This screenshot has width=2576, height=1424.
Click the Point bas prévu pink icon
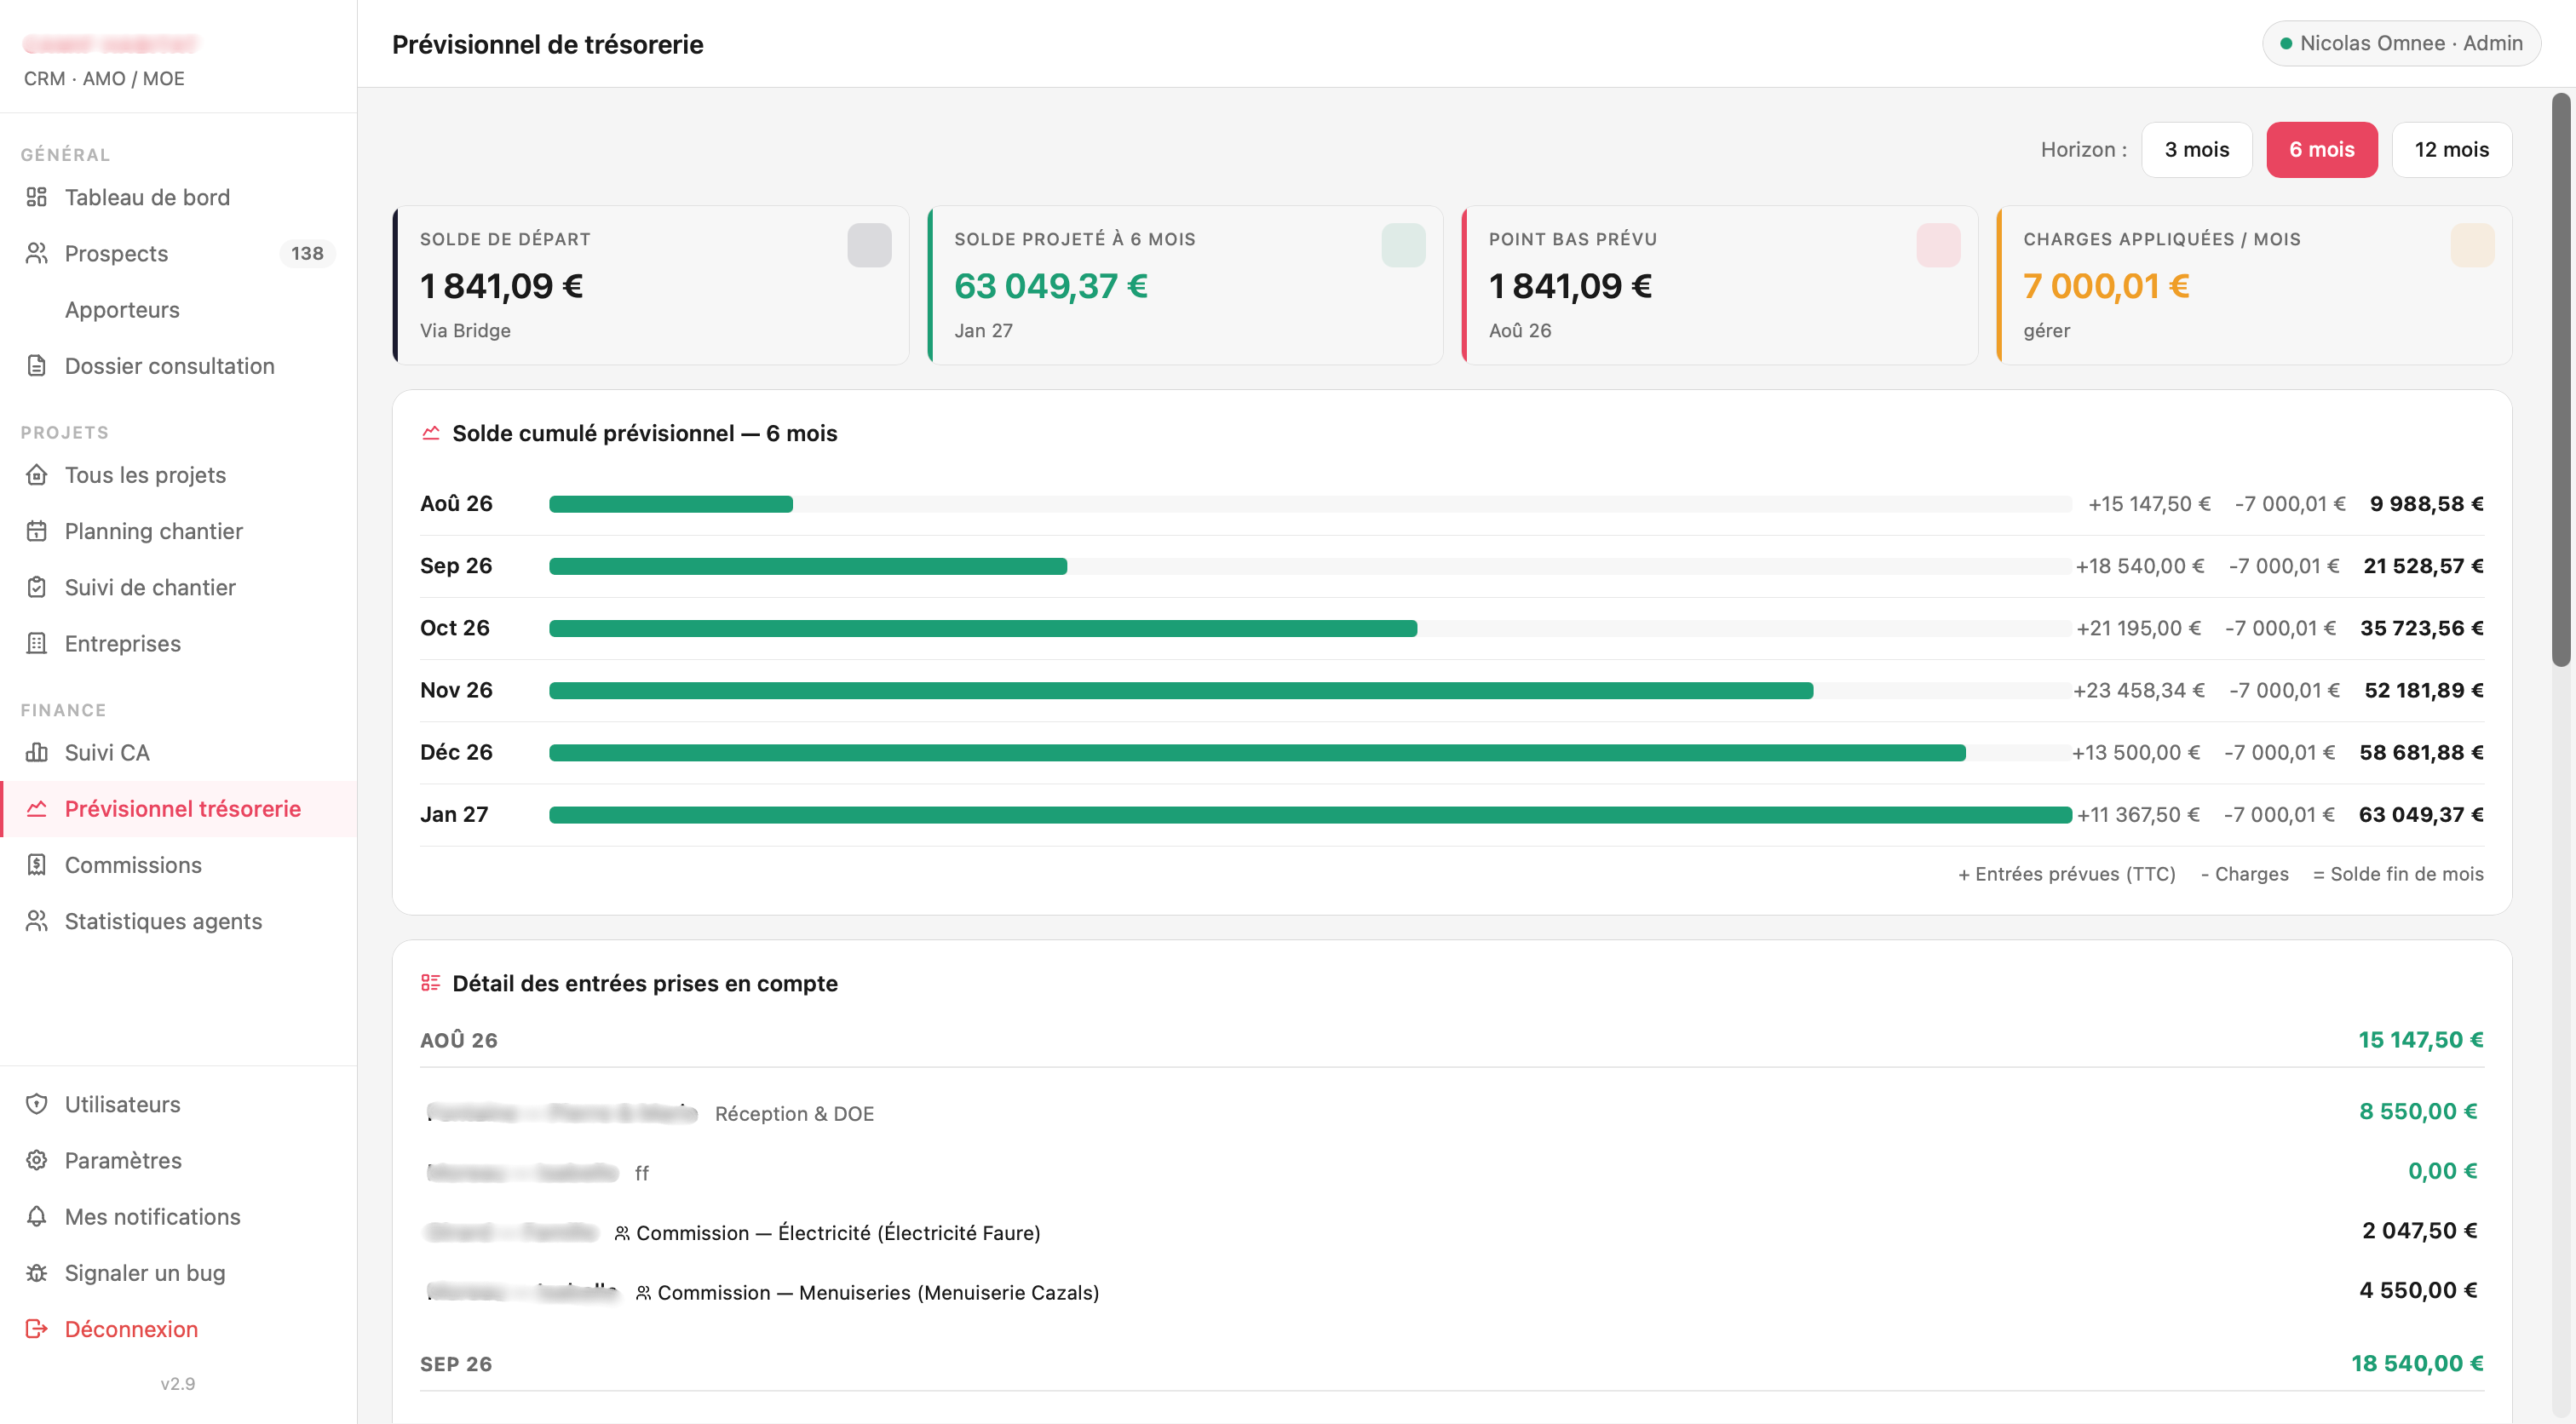point(1938,245)
